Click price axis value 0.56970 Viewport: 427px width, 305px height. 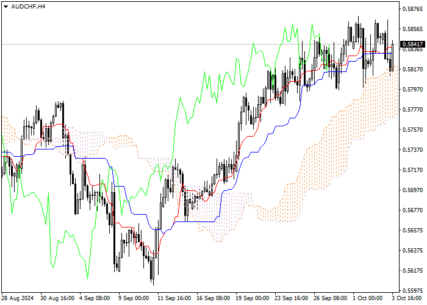point(413,190)
